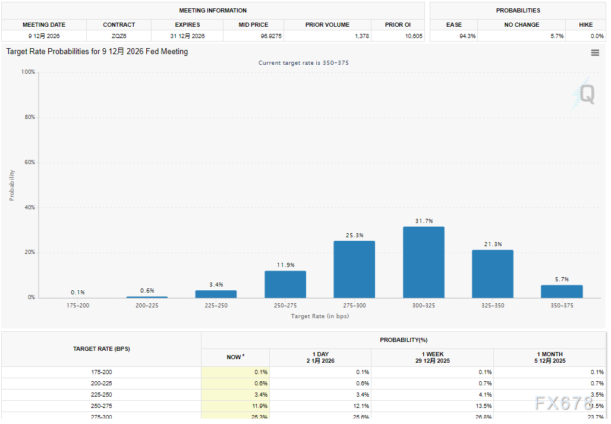Select the 350-375 bar showing 5.7%
Image resolution: width=611 pixels, height=424 pixels.
click(562, 291)
